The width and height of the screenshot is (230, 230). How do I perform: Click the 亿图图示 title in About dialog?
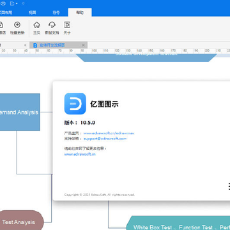[104, 104]
